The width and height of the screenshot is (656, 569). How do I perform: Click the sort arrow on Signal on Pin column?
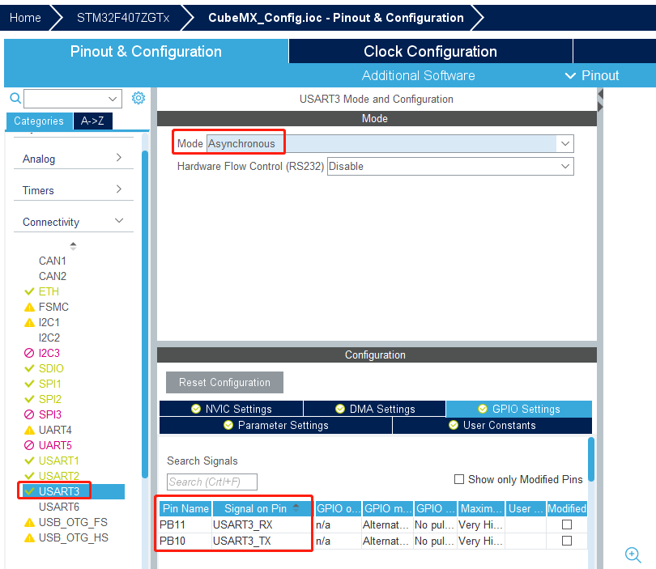(295, 507)
